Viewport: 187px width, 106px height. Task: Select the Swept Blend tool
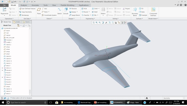[x=75, y=15]
